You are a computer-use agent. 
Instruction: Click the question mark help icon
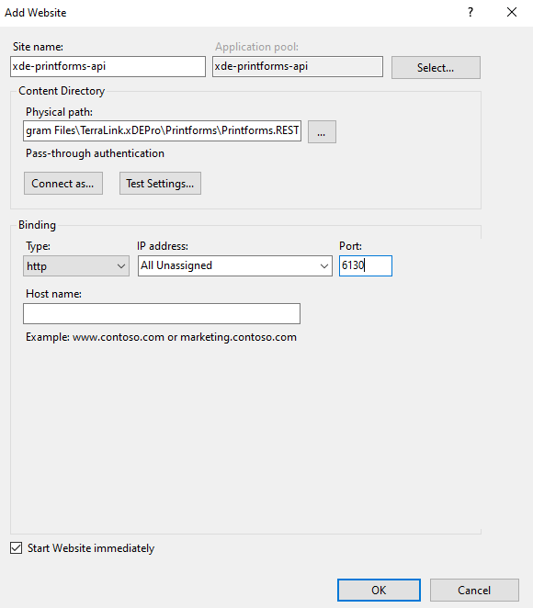pyautogui.click(x=471, y=13)
